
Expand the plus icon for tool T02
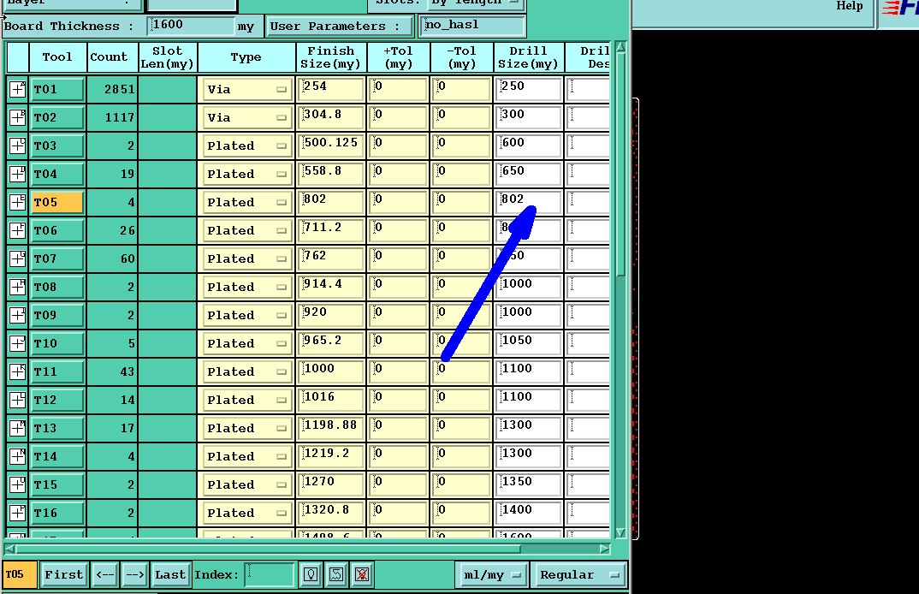point(17,117)
